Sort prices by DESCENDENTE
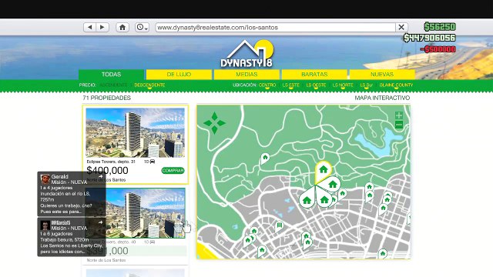 pos(149,85)
